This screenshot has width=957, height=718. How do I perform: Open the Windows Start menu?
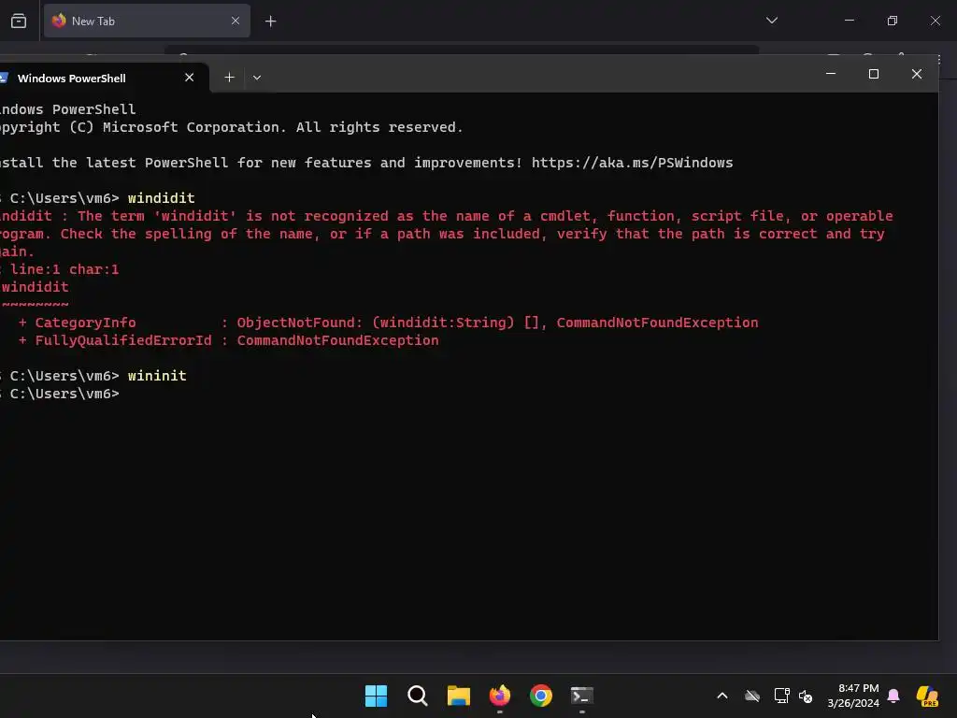click(x=376, y=696)
